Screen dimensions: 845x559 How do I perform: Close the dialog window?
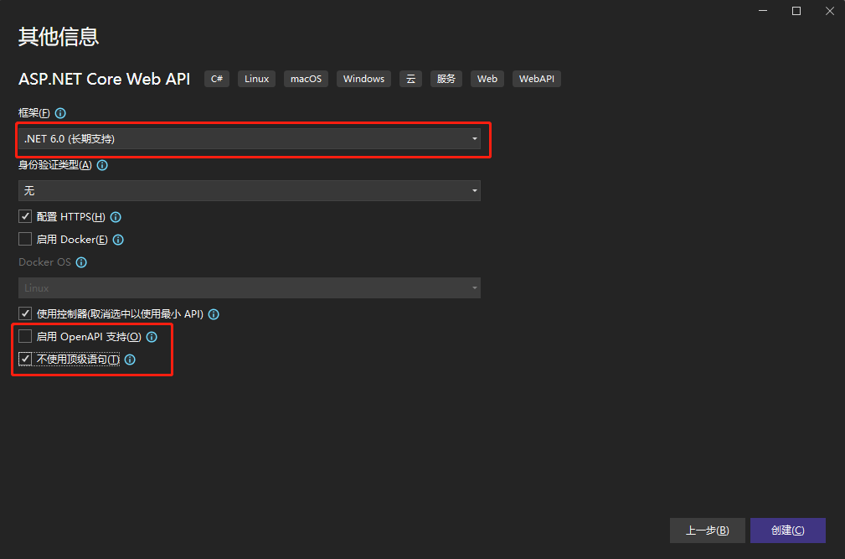[x=830, y=11]
